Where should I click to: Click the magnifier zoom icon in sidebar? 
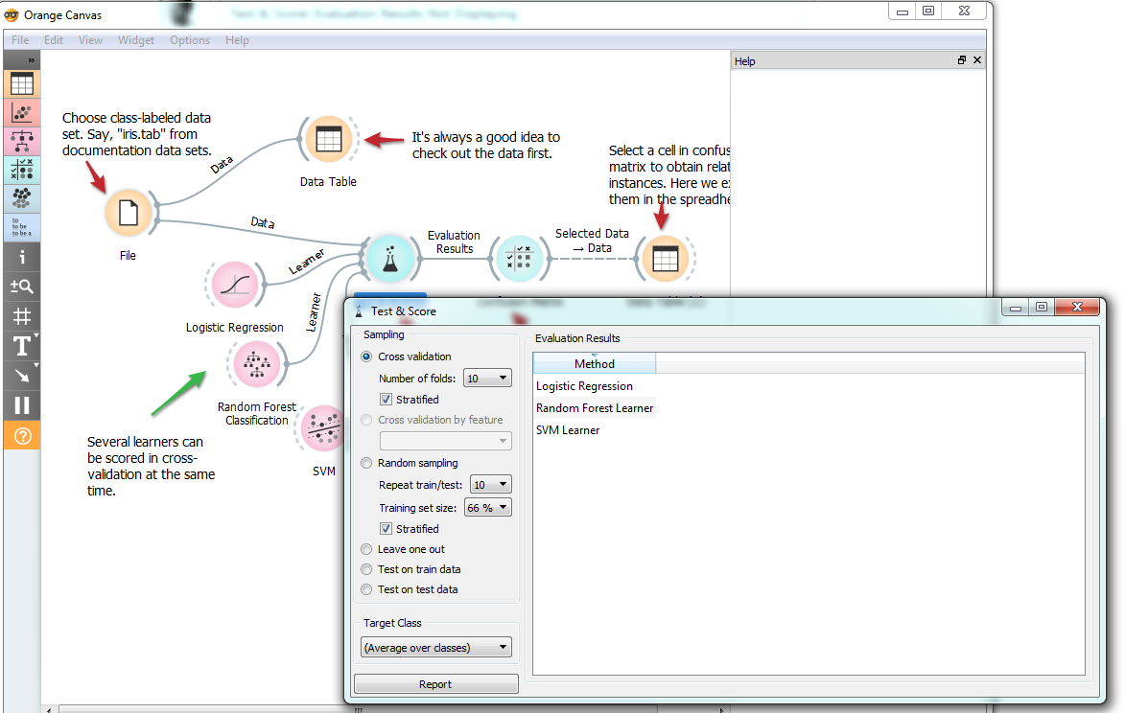[21, 286]
